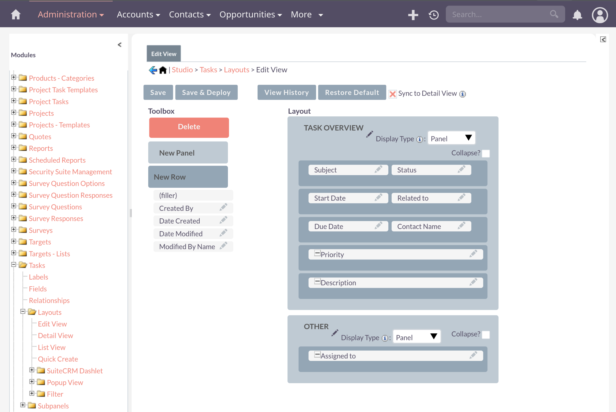Open the Administration menu

tap(71, 14)
